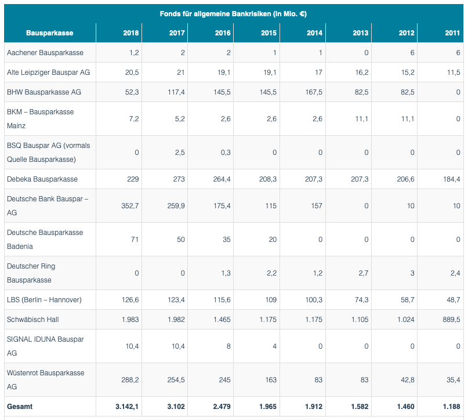Select Schwäbisch Hall 2016 value 1.465
Viewport: 468px width, 420px height.
[222, 320]
